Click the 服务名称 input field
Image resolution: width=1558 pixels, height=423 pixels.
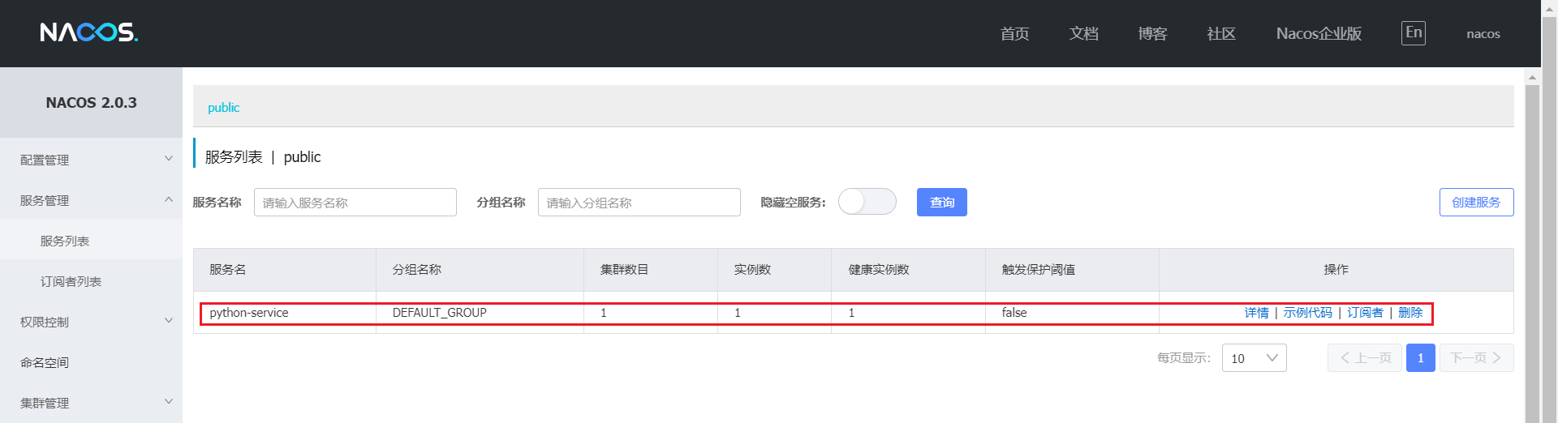355,203
